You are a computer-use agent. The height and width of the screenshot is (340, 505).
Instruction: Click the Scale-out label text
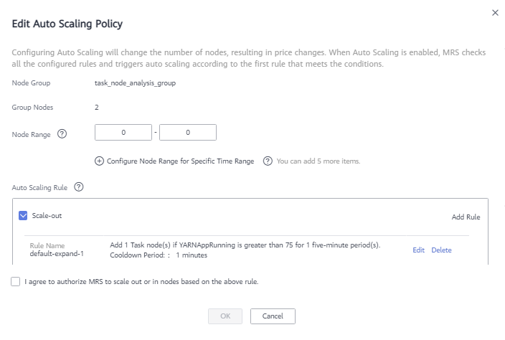(47, 216)
